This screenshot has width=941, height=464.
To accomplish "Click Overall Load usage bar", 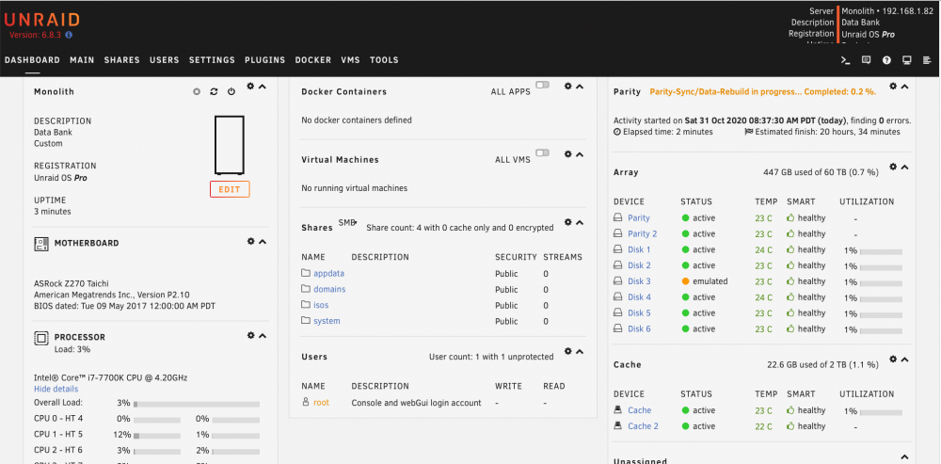I will click(197, 405).
